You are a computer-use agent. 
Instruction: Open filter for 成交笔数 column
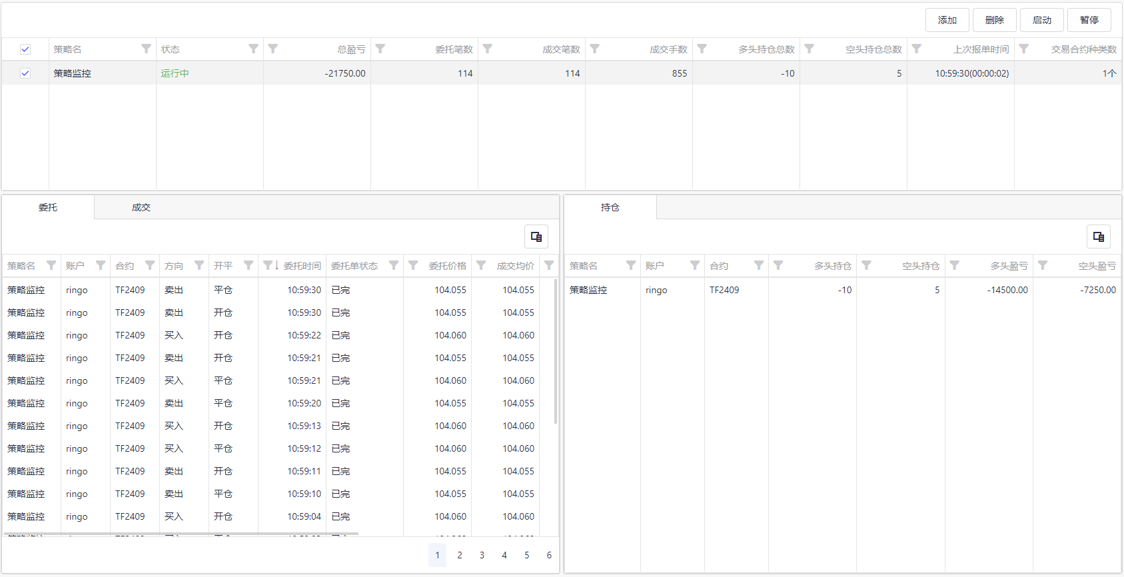coord(488,49)
